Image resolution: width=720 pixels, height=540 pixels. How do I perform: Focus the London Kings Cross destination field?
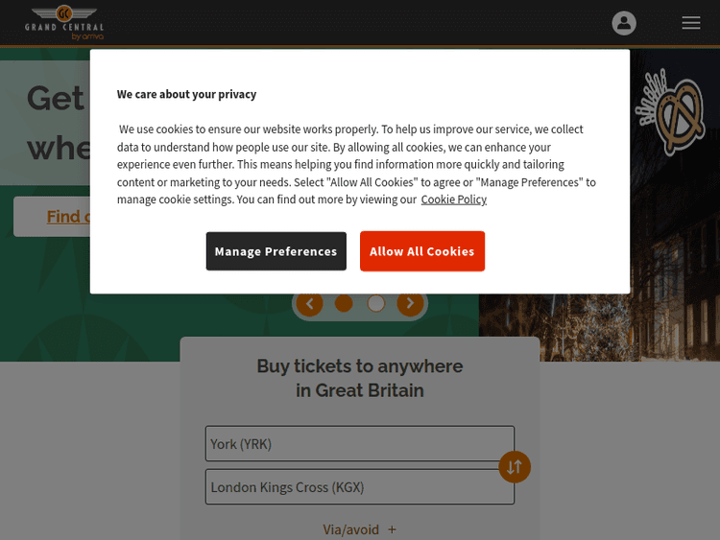coord(351,487)
